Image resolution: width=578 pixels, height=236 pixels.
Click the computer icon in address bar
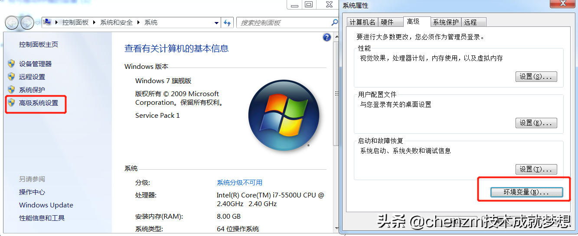(48, 23)
